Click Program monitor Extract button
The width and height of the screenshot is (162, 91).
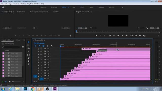coord(136,36)
